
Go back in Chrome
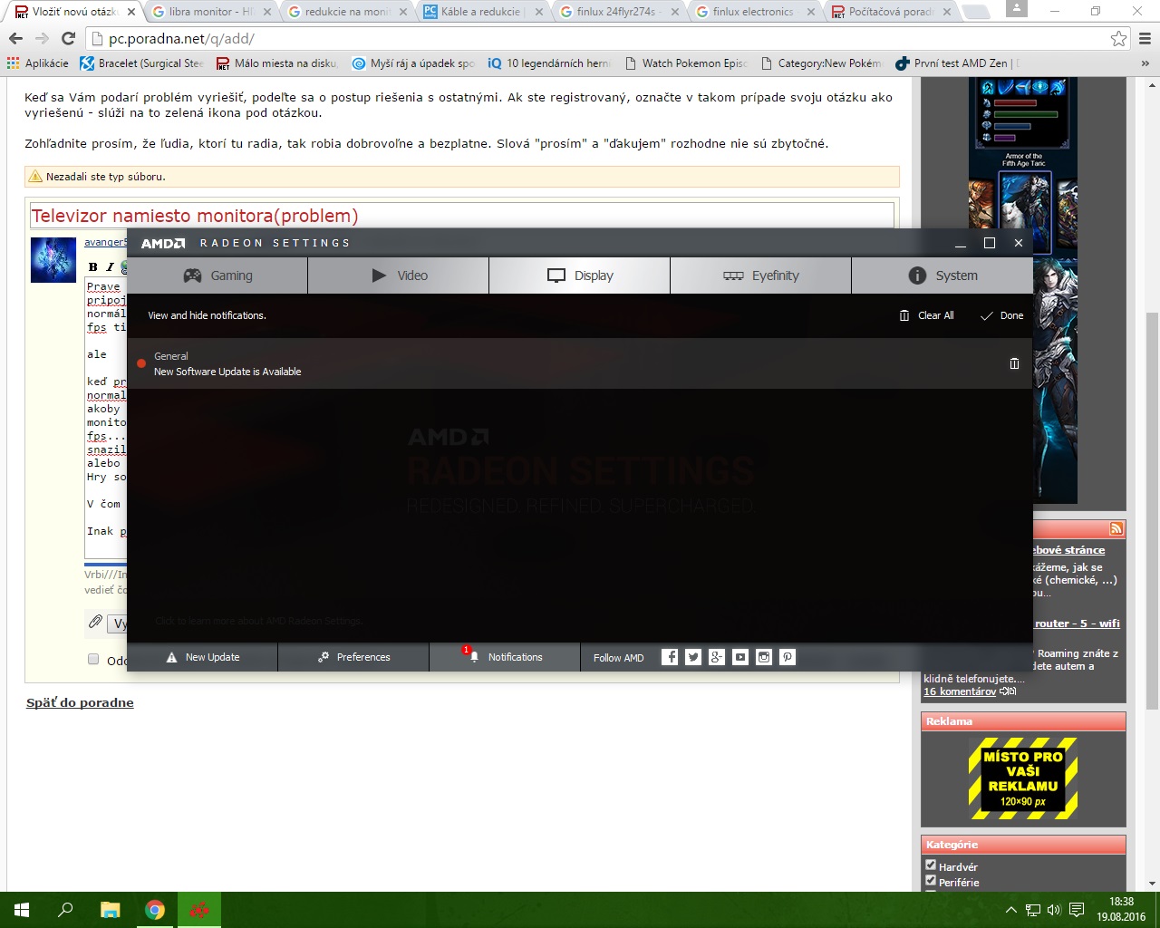pos(15,39)
